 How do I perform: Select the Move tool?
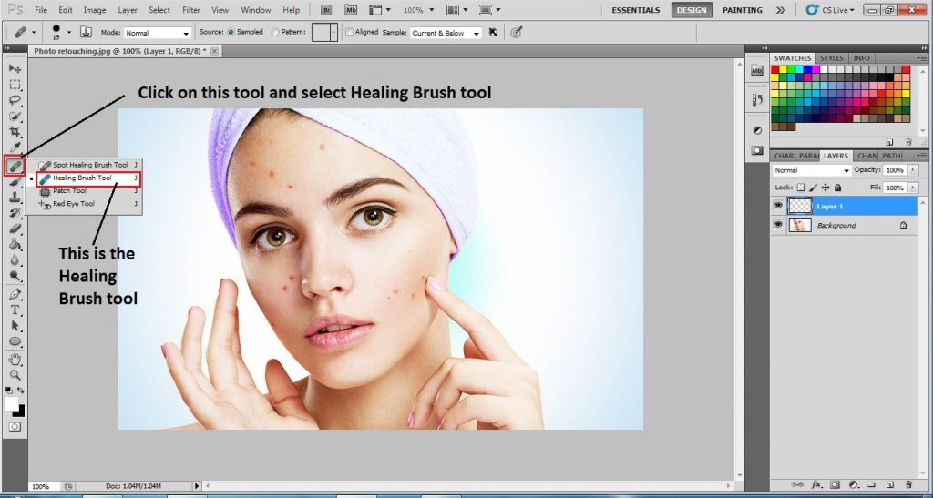[x=15, y=69]
